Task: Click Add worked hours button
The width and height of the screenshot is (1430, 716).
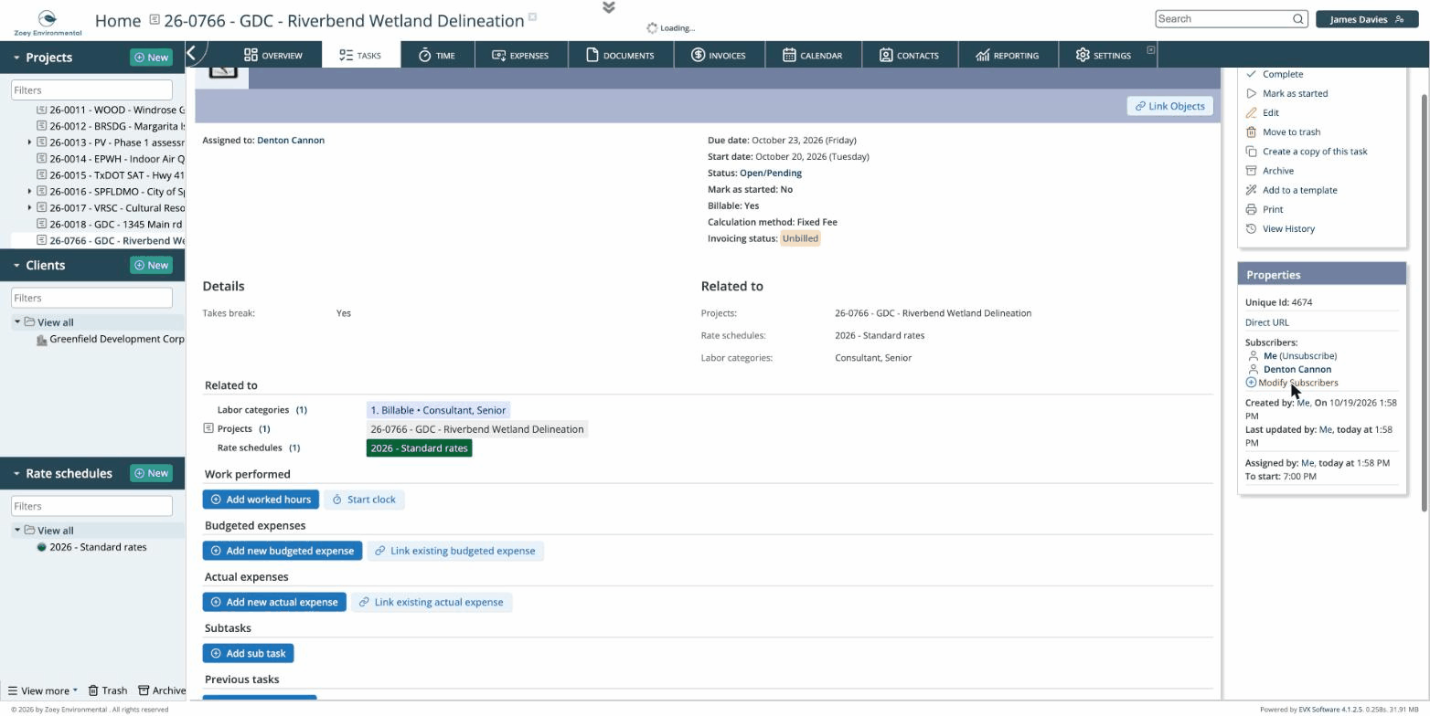Action: [261, 500]
